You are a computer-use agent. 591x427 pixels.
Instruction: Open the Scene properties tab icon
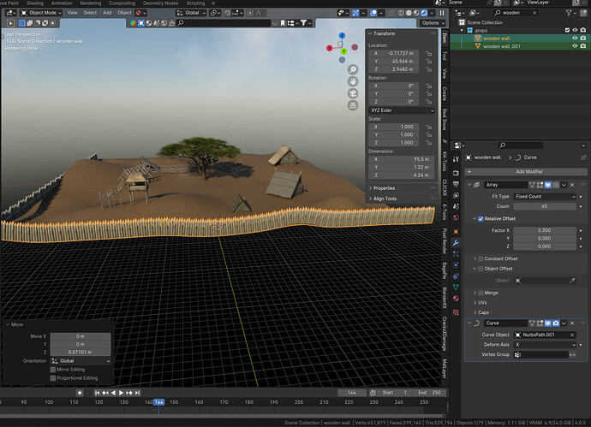click(x=456, y=207)
